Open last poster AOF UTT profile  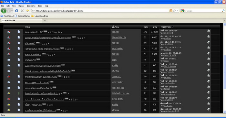168,106
